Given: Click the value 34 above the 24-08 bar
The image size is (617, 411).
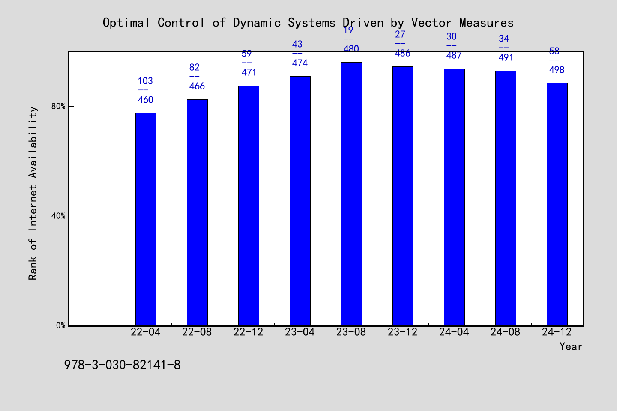Looking at the screenshot, I should (503, 39).
